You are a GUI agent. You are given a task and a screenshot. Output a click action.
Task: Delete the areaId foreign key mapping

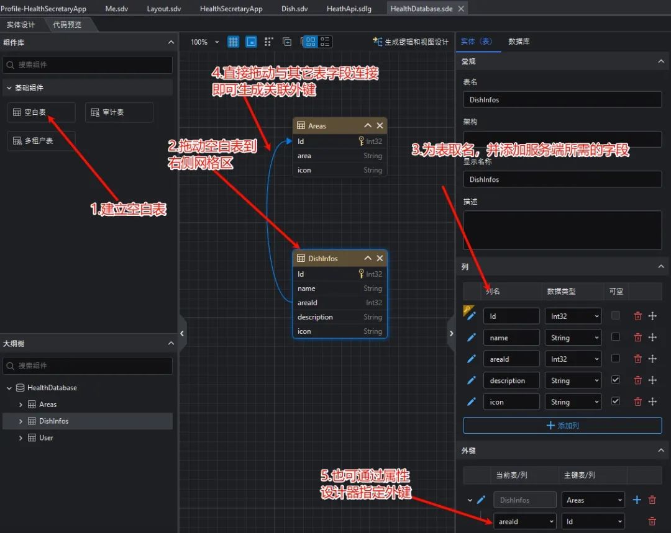coord(652,521)
